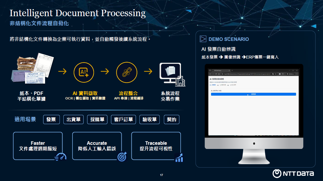323x181 pixels.
Task: Select the 採購單 tag
Action: coord(97,119)
